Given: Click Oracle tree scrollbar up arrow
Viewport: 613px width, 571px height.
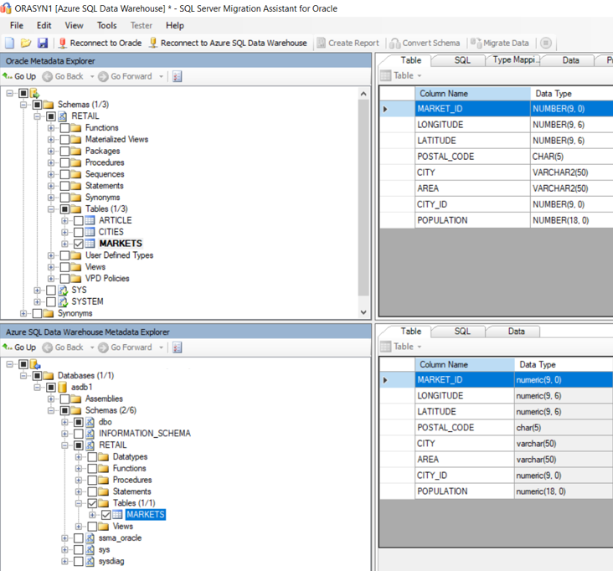Looking at the screenshot, I should click(x=363, y=94).
